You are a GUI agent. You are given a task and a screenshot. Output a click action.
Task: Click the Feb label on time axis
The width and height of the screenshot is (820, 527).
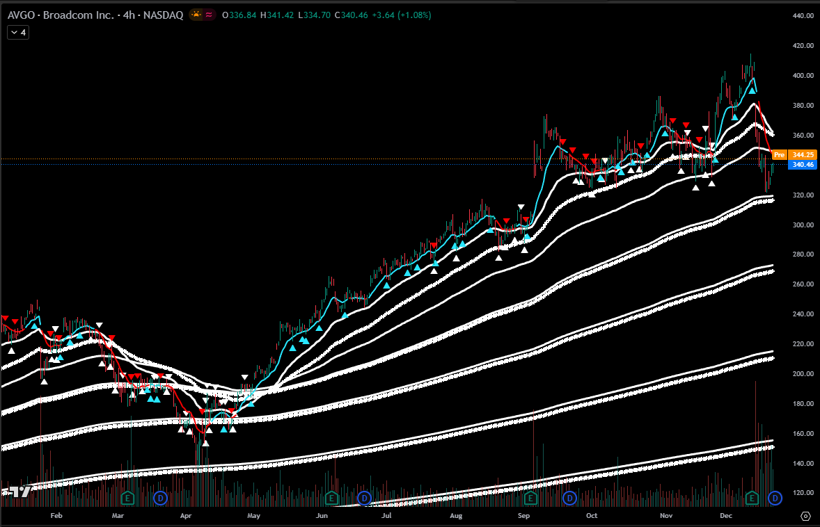(56, 515)
